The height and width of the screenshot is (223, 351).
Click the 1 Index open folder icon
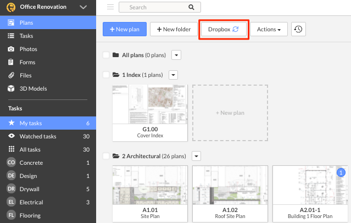tap(116, 74)
